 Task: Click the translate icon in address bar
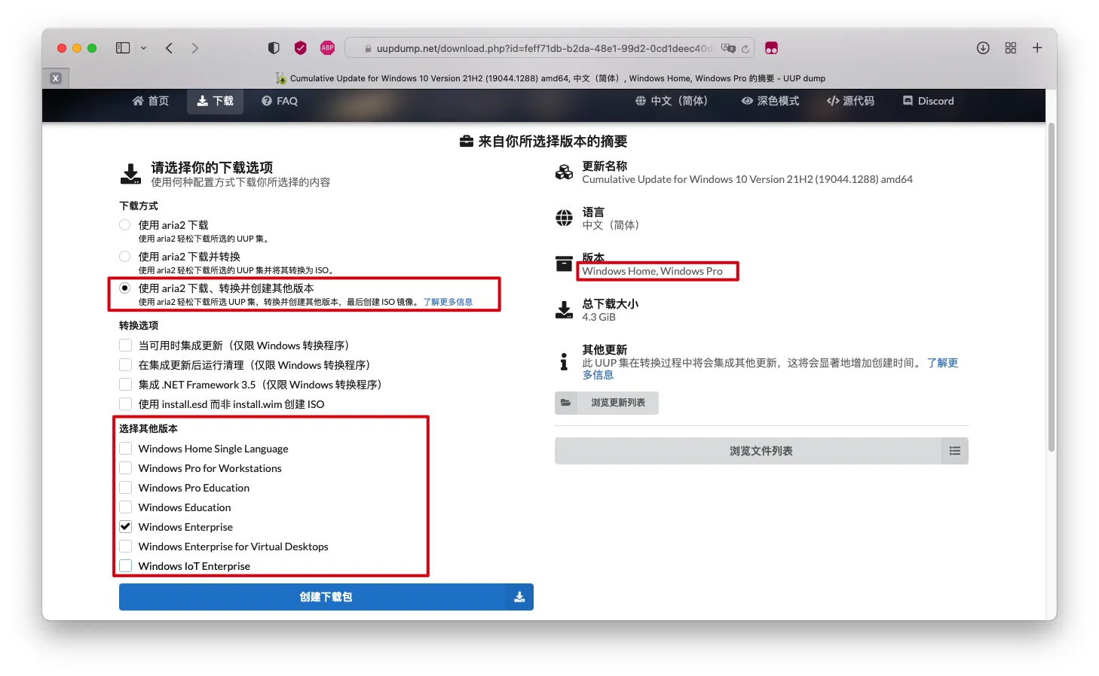727,48
